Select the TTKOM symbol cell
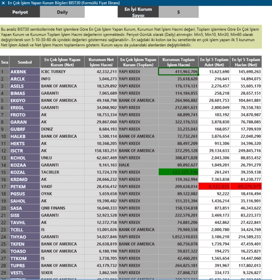Viewport: 272px width, 280px height. (x=24, y=258)
